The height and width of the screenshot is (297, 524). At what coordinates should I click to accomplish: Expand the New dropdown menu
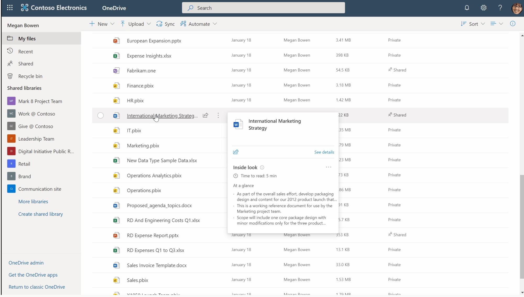click(x=102, y=24)
